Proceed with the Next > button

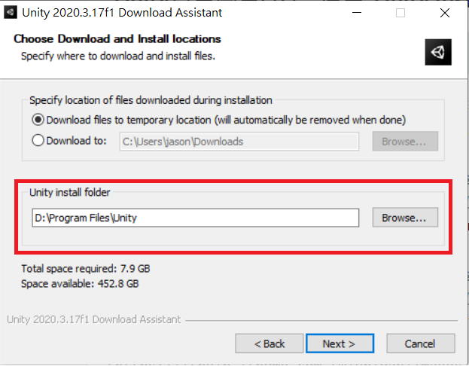coord(340,343)
